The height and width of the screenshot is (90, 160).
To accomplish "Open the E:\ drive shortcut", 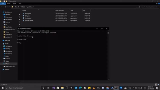I will 6,24.
